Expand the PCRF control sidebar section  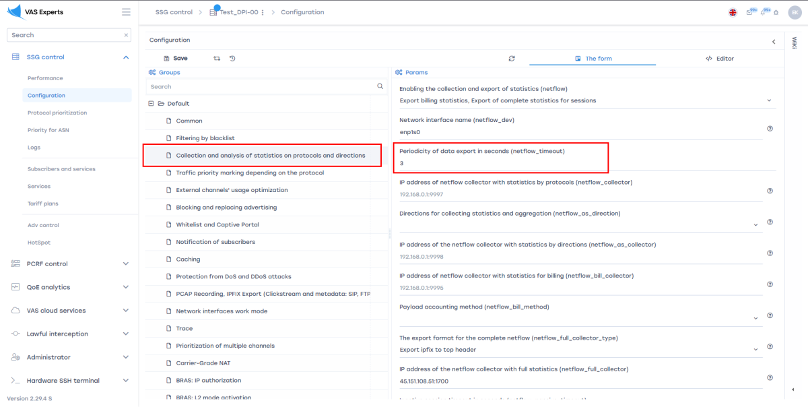(x=126, y=263)
